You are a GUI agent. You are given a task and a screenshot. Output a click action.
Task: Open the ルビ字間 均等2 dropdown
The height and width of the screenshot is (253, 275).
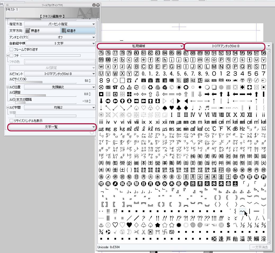(60, 107)
